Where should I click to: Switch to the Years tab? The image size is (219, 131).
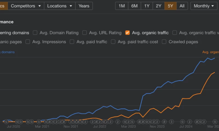pyautogui.click(x=84, y=6)
